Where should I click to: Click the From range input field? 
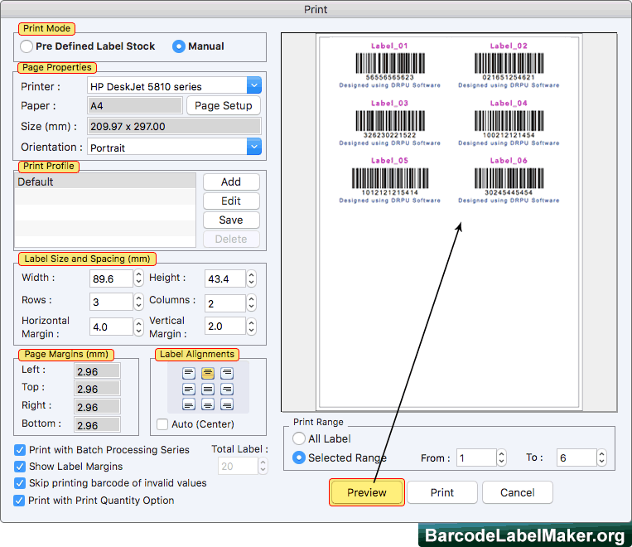click(476, 457)
